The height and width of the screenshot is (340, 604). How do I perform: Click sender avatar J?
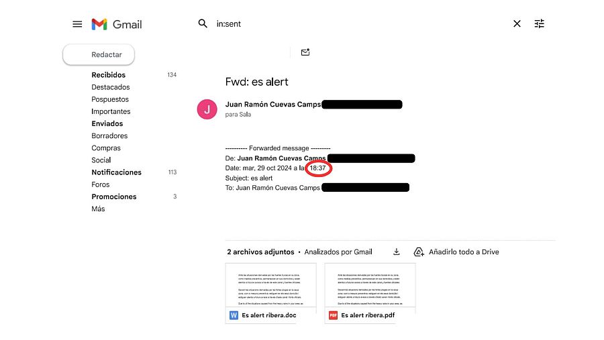pos(207,109)
